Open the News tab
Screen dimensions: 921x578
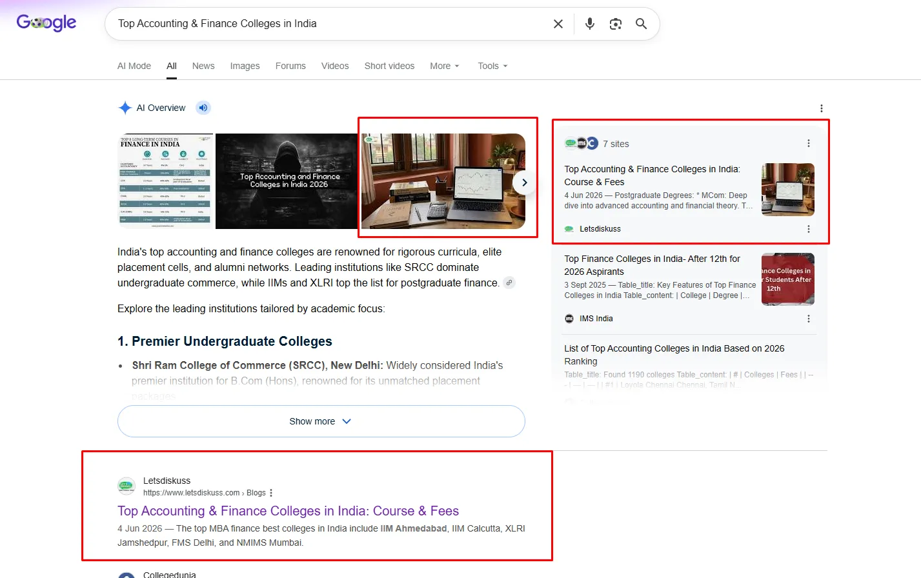pos(203,66)
